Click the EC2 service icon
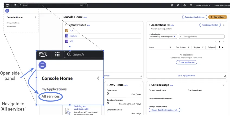This screenshot has height=123, width=230. tap(67, 30)
